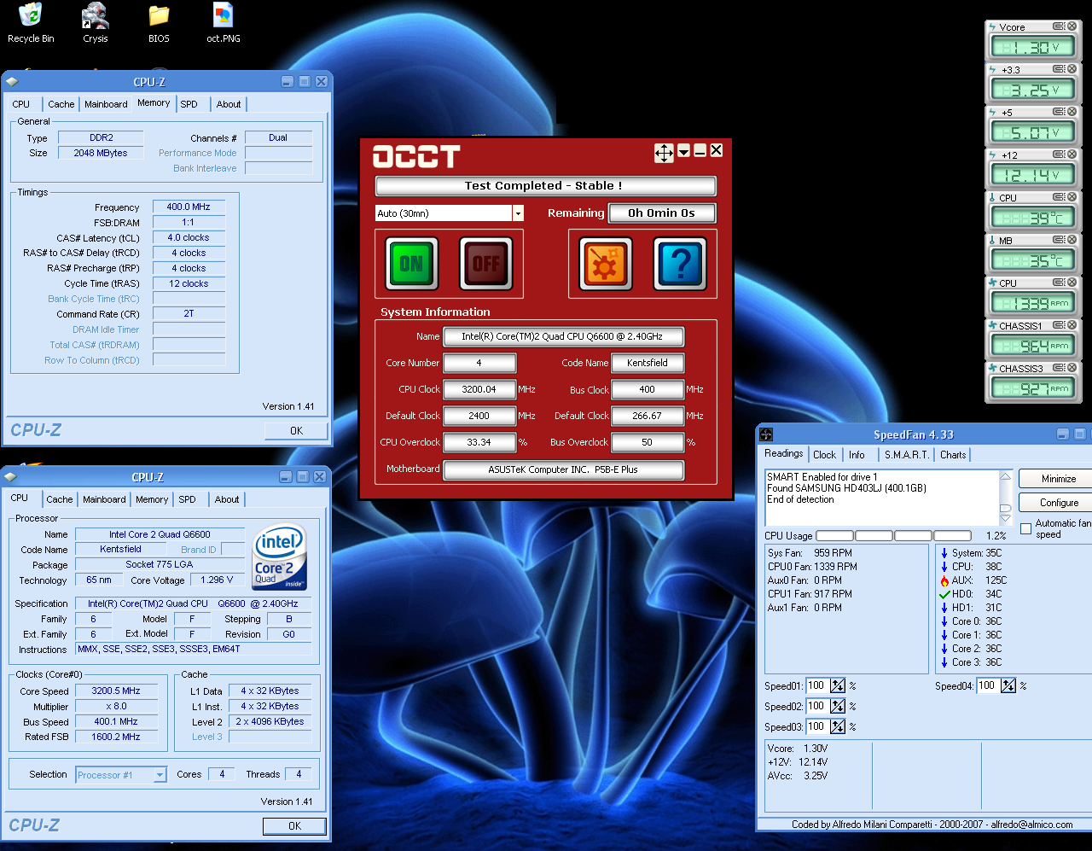Open CPU temperature gadget settings icon
This screenshot has width=1092, height=851.
(x=1059, y=197)
